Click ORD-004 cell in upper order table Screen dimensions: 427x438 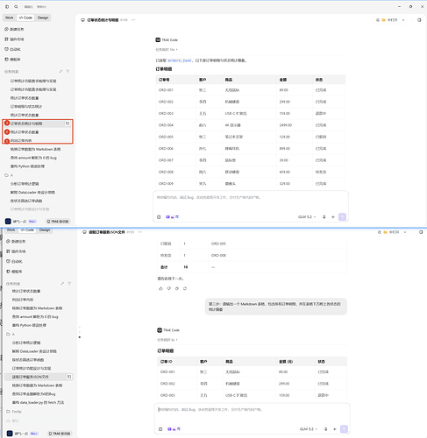tap(166, 125)
